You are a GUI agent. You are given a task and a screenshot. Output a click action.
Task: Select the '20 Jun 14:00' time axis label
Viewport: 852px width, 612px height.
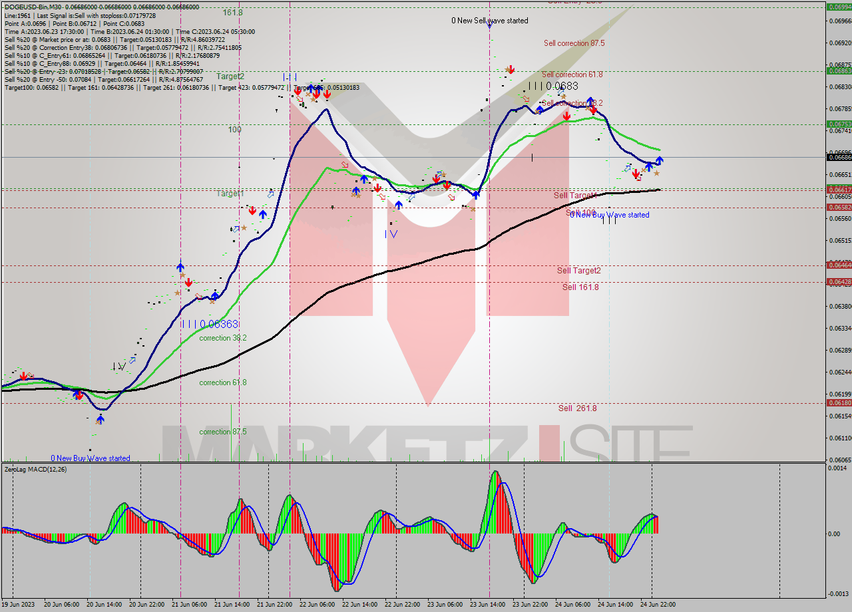pyautogui.click(x=104, y=605)
